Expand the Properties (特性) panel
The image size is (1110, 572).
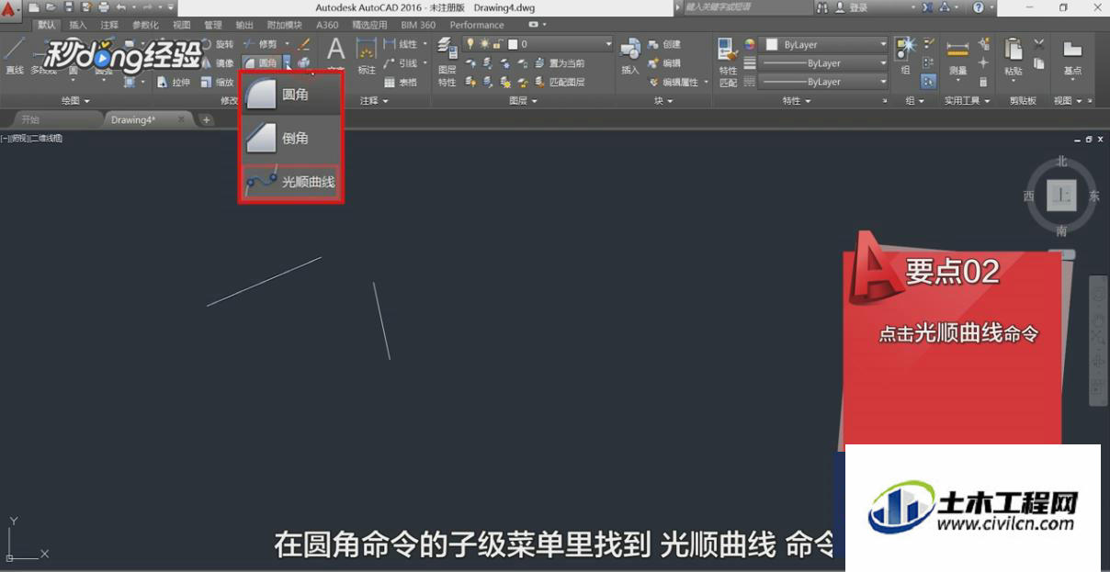coord(797,101)
